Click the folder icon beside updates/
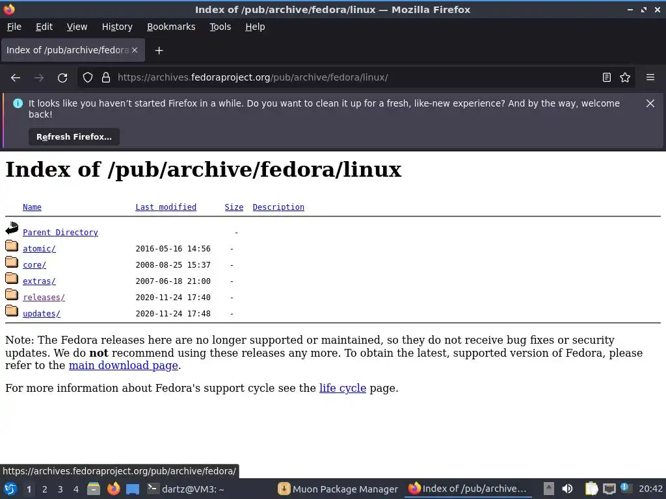 click(12, 311)
